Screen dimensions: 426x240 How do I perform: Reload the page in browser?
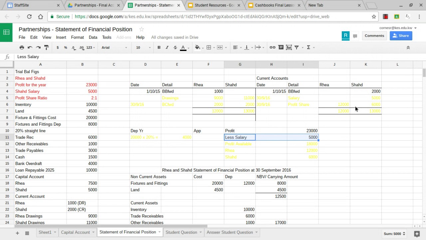point(29,16)
